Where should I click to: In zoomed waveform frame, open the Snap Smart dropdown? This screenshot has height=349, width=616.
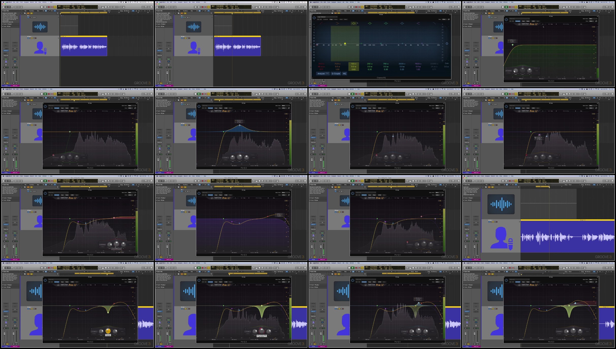point(574,185)
